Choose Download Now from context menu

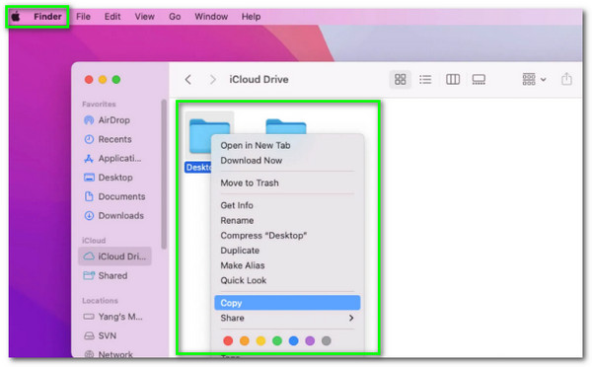(x=251, y=161)
